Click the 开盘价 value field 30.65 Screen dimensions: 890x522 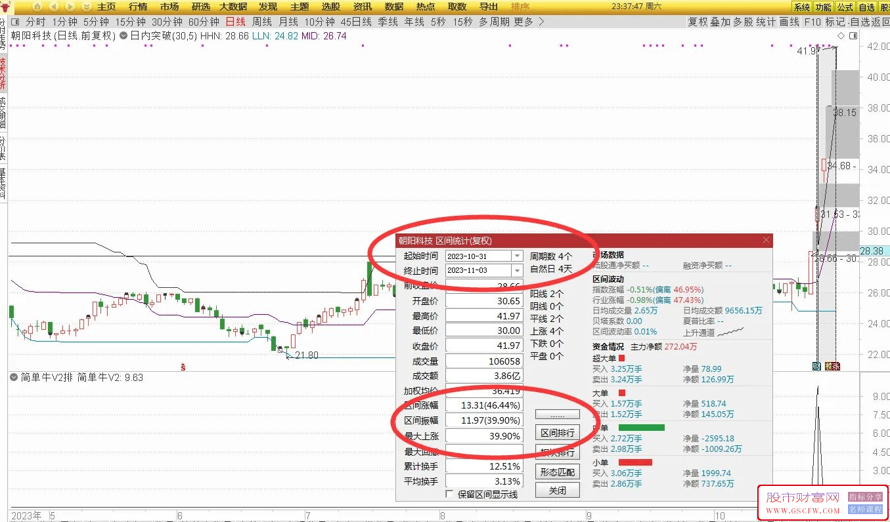click(x=484, y=301)
